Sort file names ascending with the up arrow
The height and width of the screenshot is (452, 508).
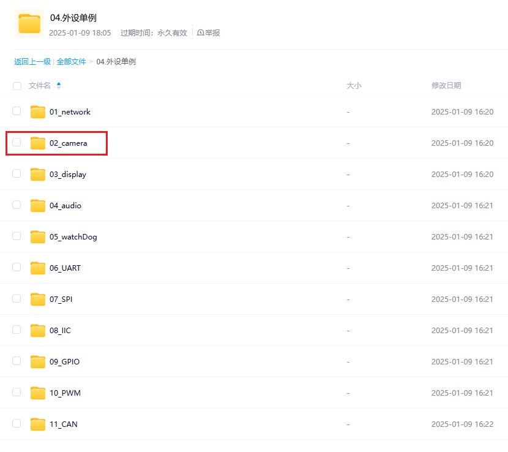click(58, 83)
